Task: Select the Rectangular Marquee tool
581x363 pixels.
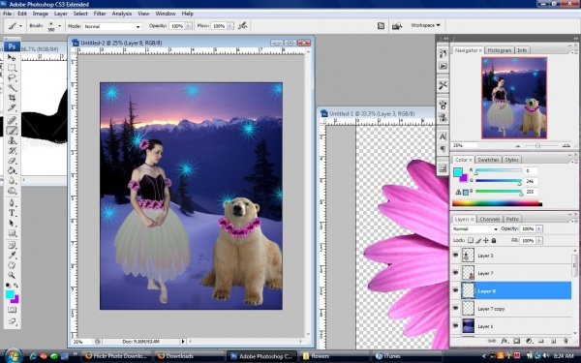Action: 12,68
